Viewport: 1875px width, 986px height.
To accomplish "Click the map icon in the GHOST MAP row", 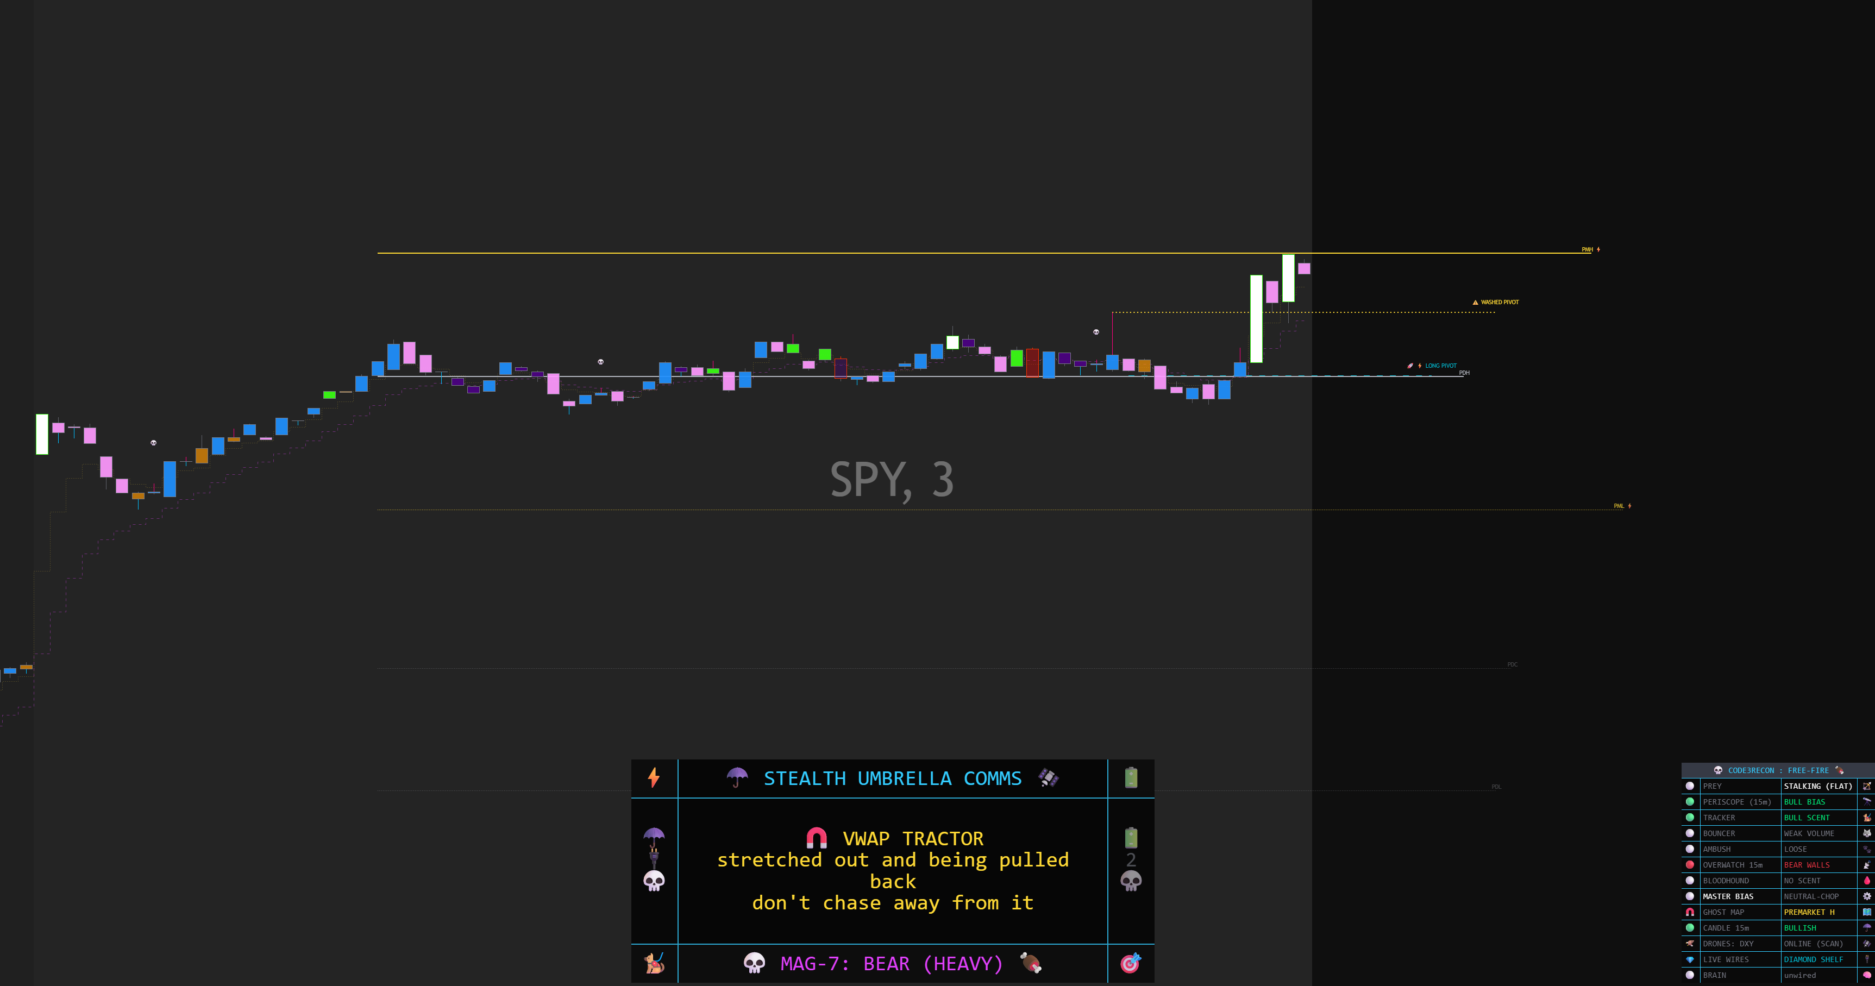I will [x=1867, y=912].
